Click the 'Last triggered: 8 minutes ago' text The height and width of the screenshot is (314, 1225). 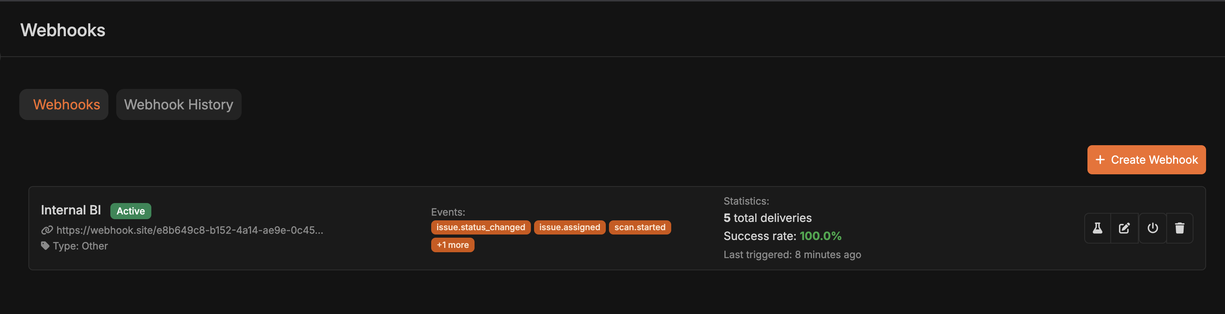pos(792,254)
